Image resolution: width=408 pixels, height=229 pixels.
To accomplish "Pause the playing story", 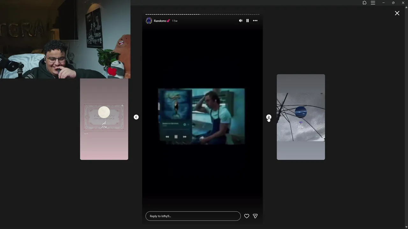I will point(247,21).
